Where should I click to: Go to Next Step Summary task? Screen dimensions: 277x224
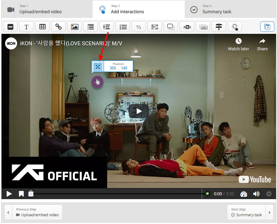click(250, 212)
